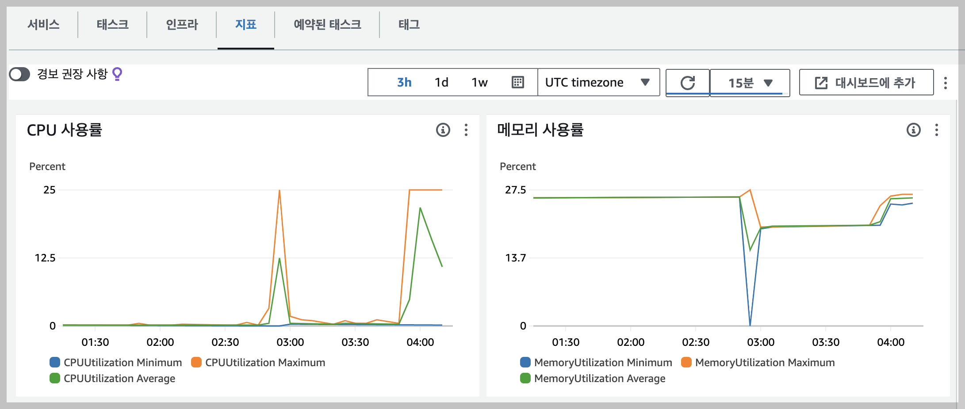Click the info icon on 메모리 사용률 chart

914,130
